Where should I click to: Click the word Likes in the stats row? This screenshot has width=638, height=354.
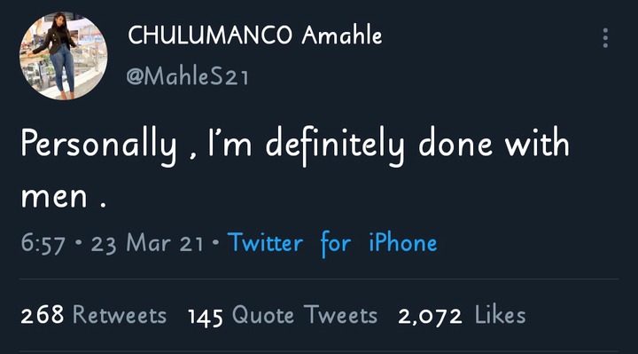pyautogui.click(x=500, y=315)
